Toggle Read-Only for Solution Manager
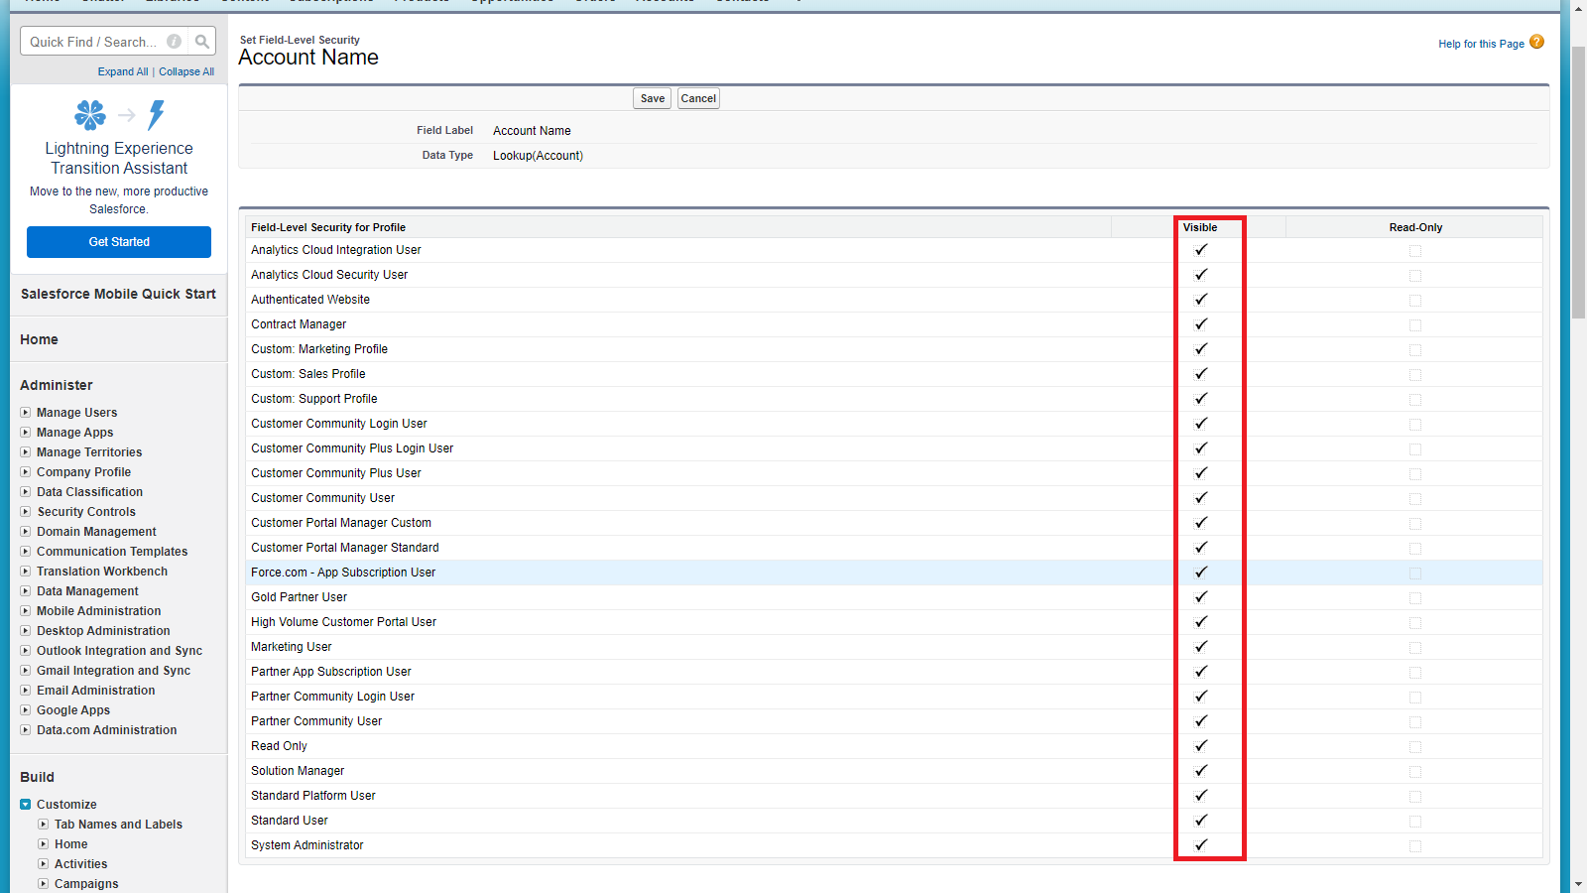Image resolution: width=1587 pixels, height=893 pixels. tap(1415, 772)
